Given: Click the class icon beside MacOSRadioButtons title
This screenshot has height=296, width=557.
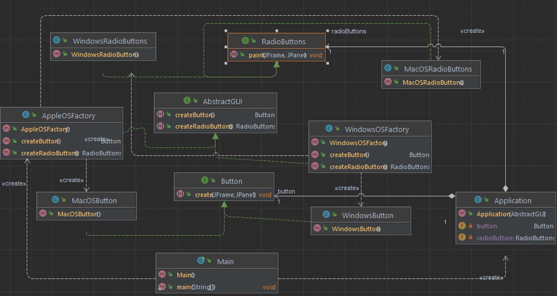Looking at the screenshot, I should [388, 69].
